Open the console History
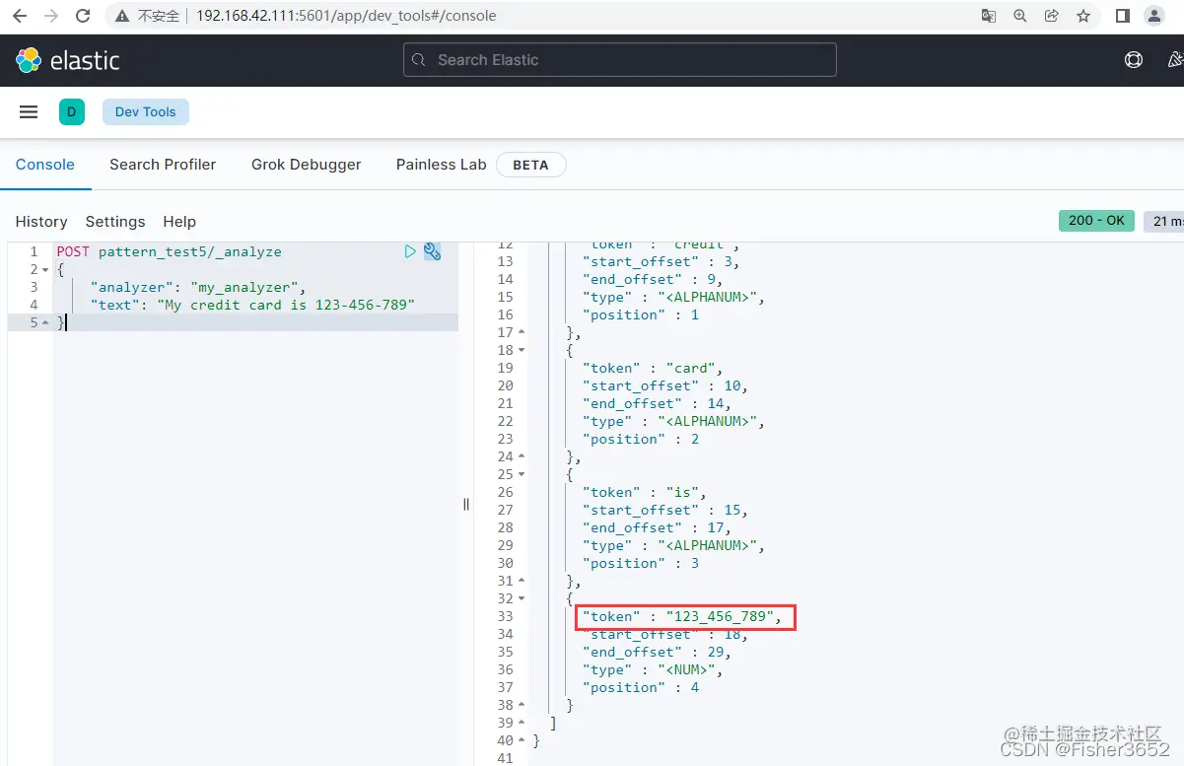 coord(41,222)
